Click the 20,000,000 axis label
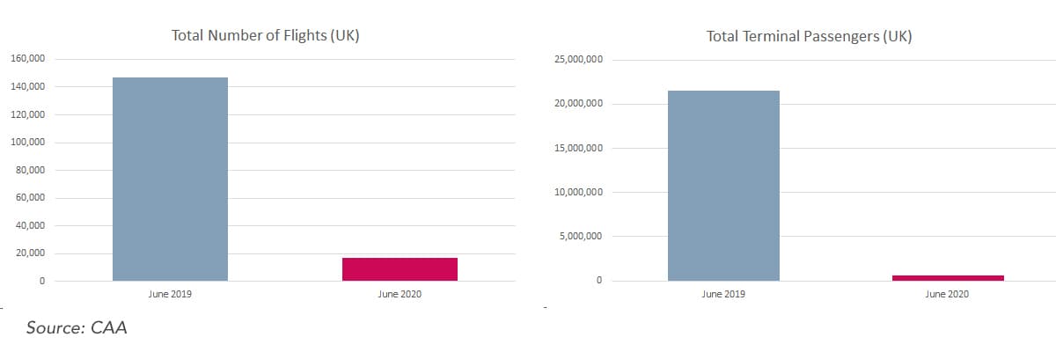The image size is (1056, 352). 577,104
